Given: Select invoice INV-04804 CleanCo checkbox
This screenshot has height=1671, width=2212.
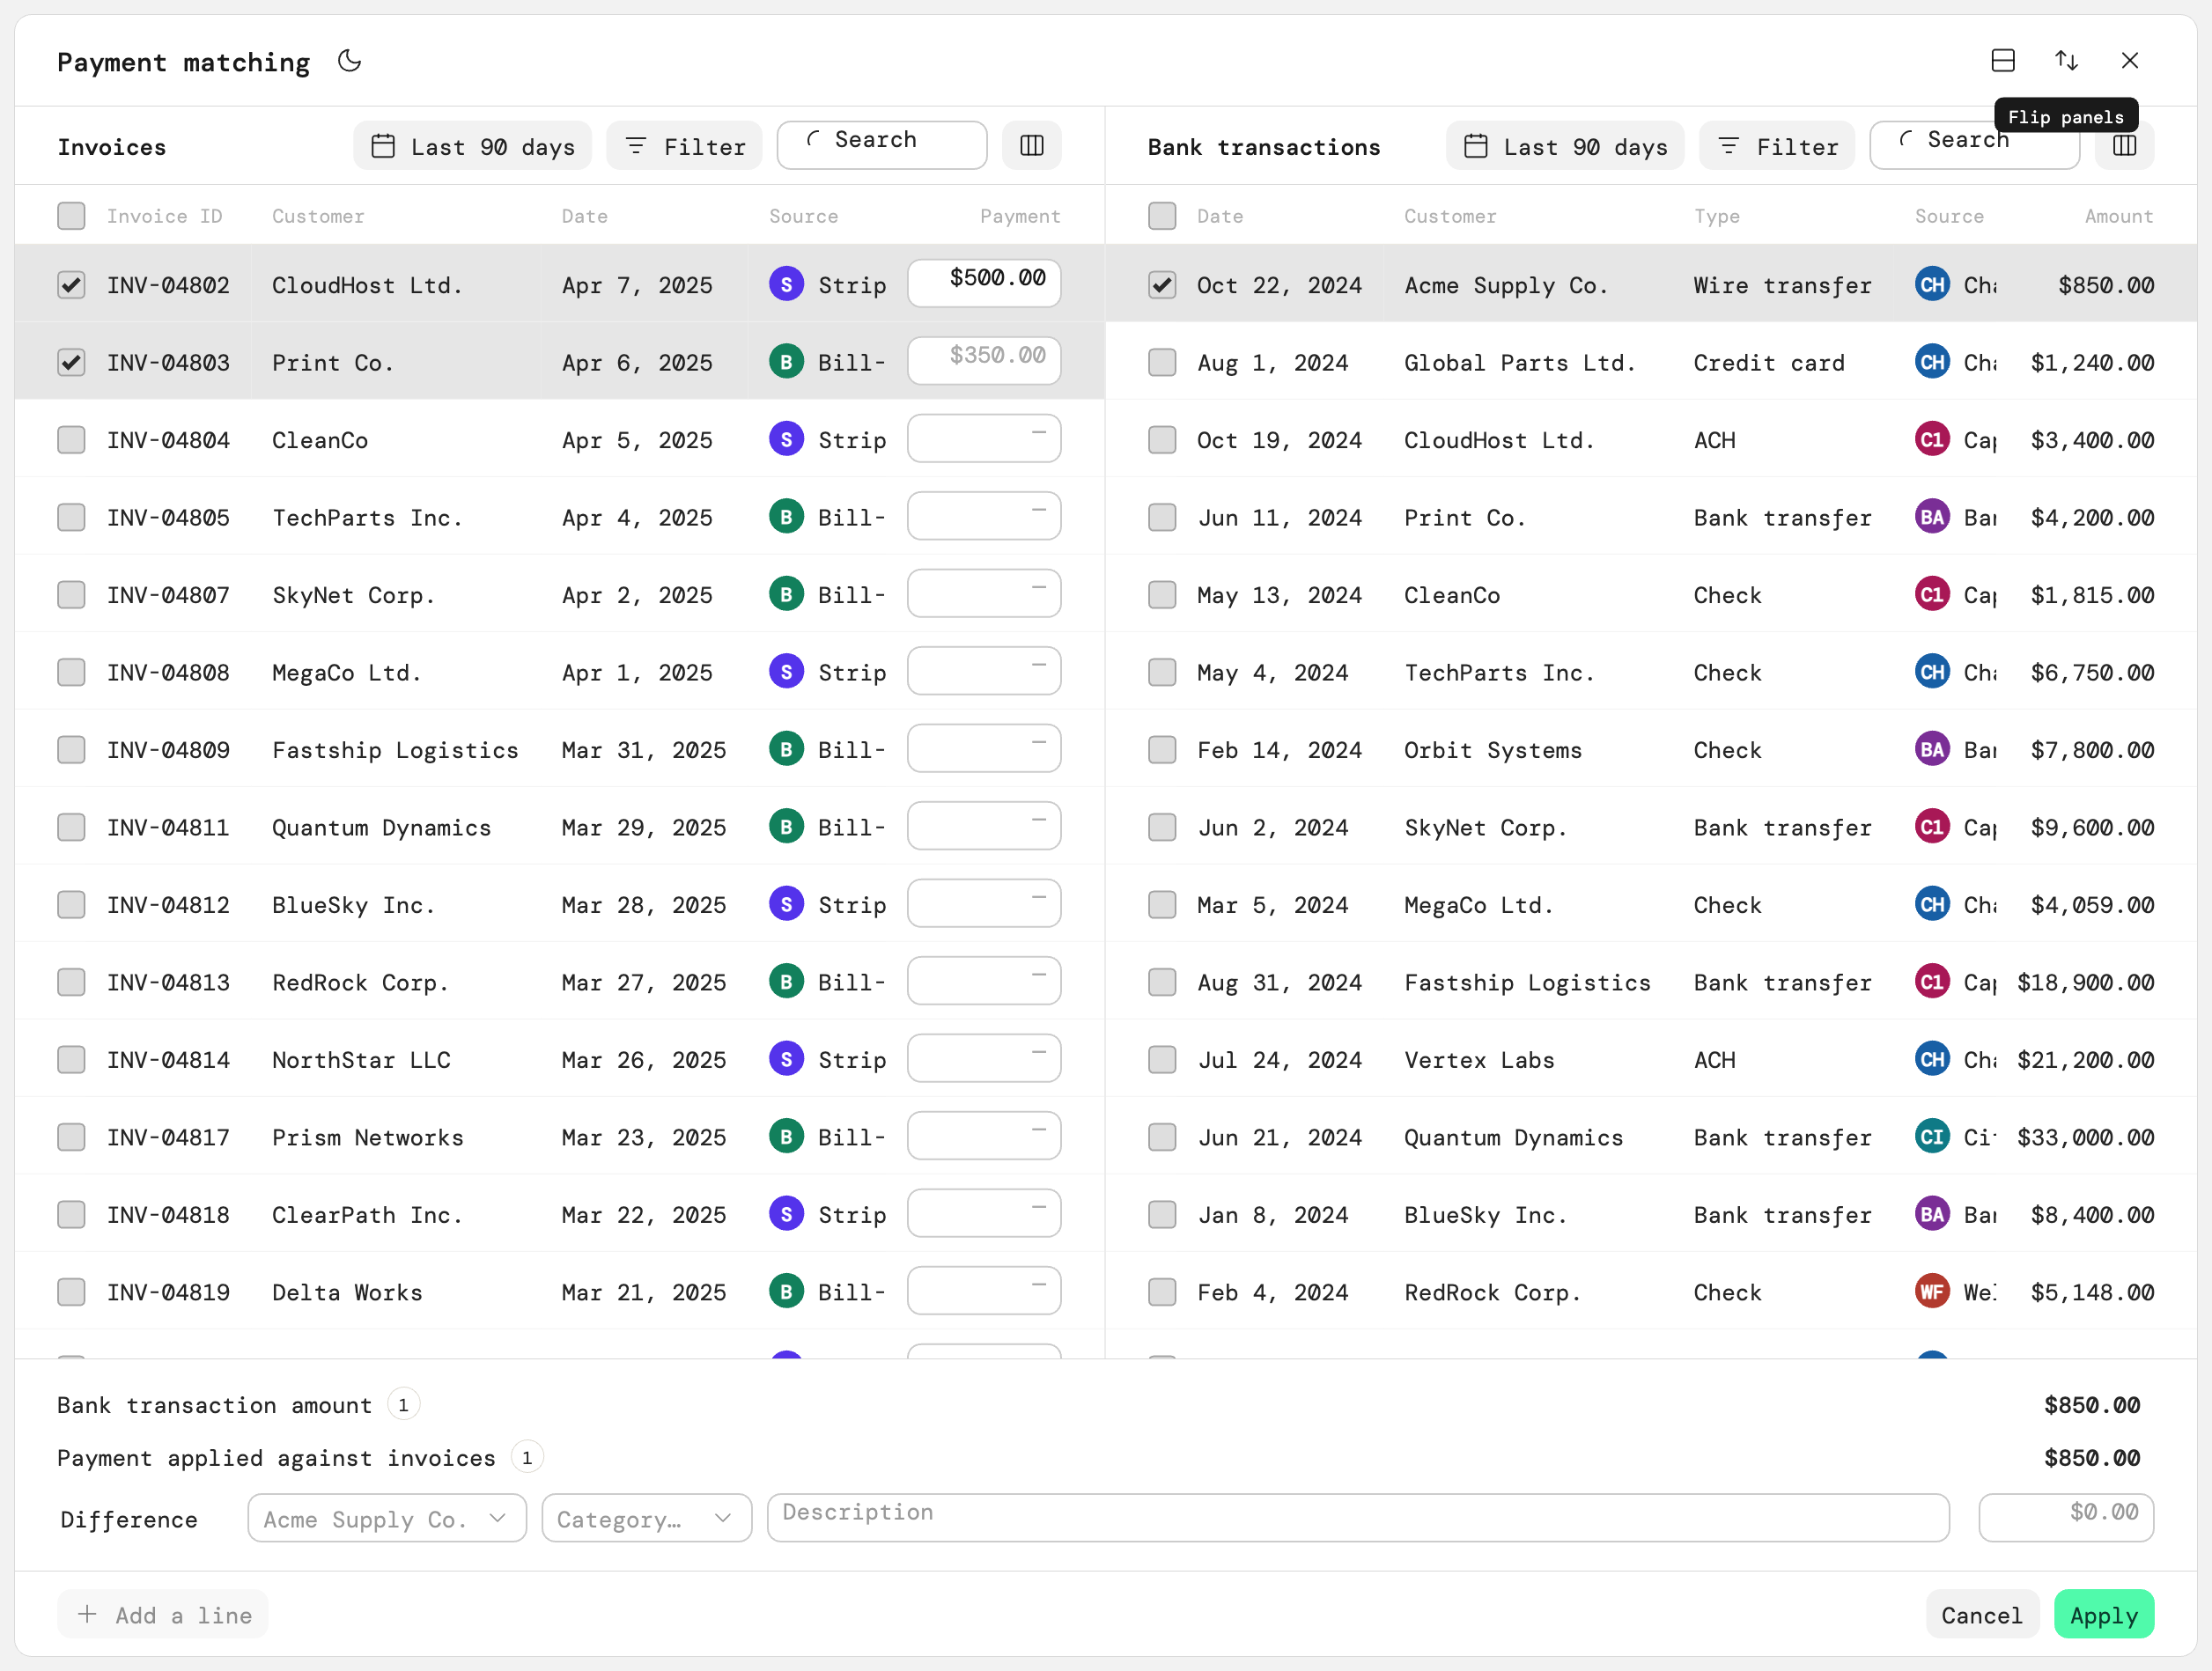Looking at the screenshot, I should [71, 440].
